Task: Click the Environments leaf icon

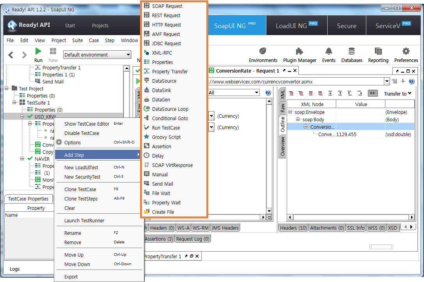Action: pos(263,51)
